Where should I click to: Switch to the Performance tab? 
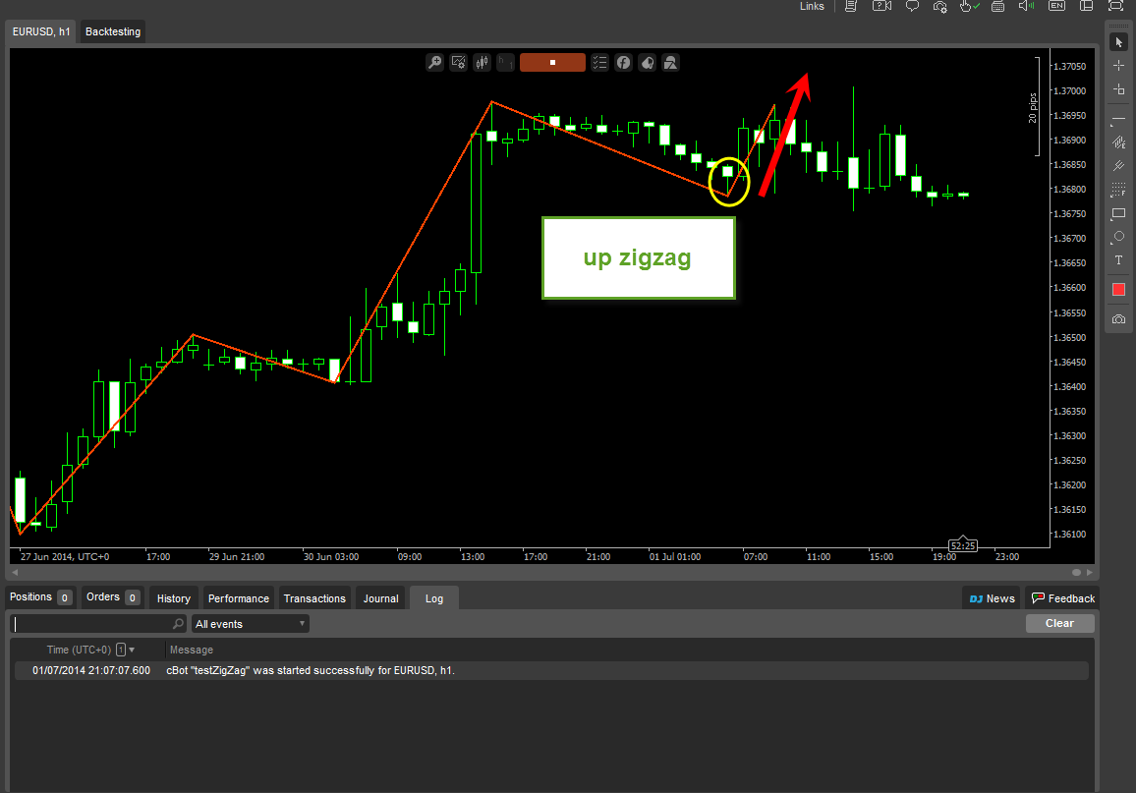pyautogui.click(x=239, y=598)
